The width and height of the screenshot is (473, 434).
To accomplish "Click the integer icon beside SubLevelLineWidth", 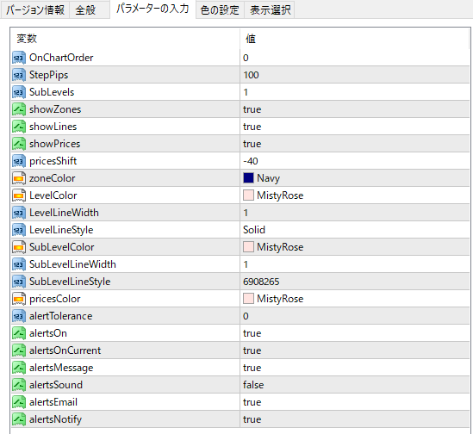I will [x=19, y=264].
